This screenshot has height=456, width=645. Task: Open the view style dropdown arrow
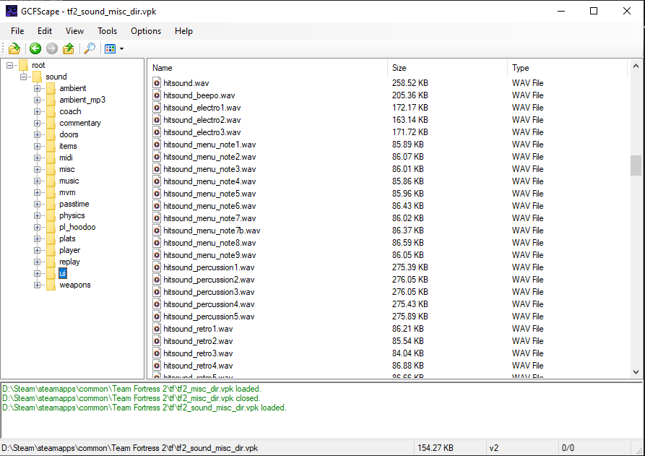coord(122,49)
